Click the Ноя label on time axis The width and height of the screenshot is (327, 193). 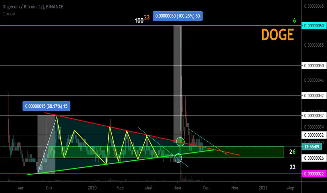coord(234,188)
